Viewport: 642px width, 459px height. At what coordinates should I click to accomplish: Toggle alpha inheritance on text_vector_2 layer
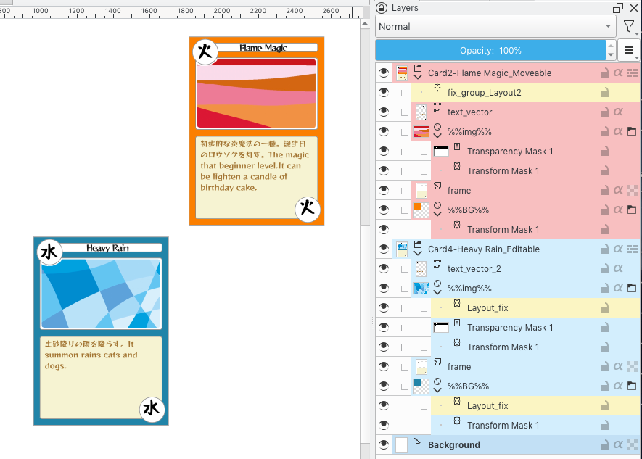[618, 269]
